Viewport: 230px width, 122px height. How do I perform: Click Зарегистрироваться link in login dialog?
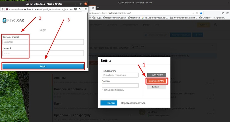[133, 103]
